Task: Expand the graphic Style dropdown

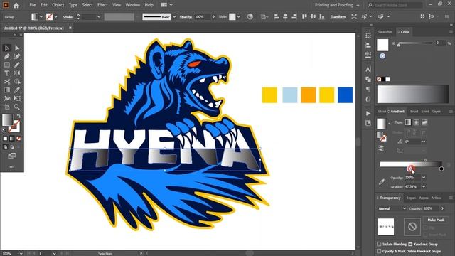Action: coord(239,17)
